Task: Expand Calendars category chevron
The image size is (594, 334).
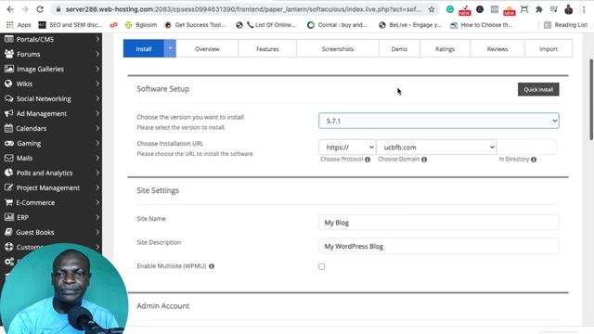Action: tap(97, 128)
